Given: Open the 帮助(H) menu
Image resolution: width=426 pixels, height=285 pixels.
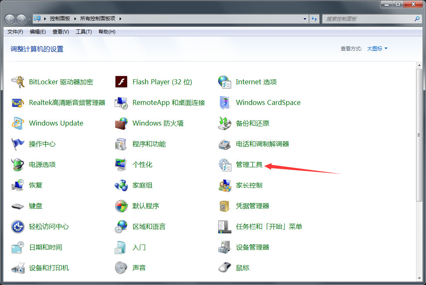Looking at the screenshot, I should click(107, 32).
